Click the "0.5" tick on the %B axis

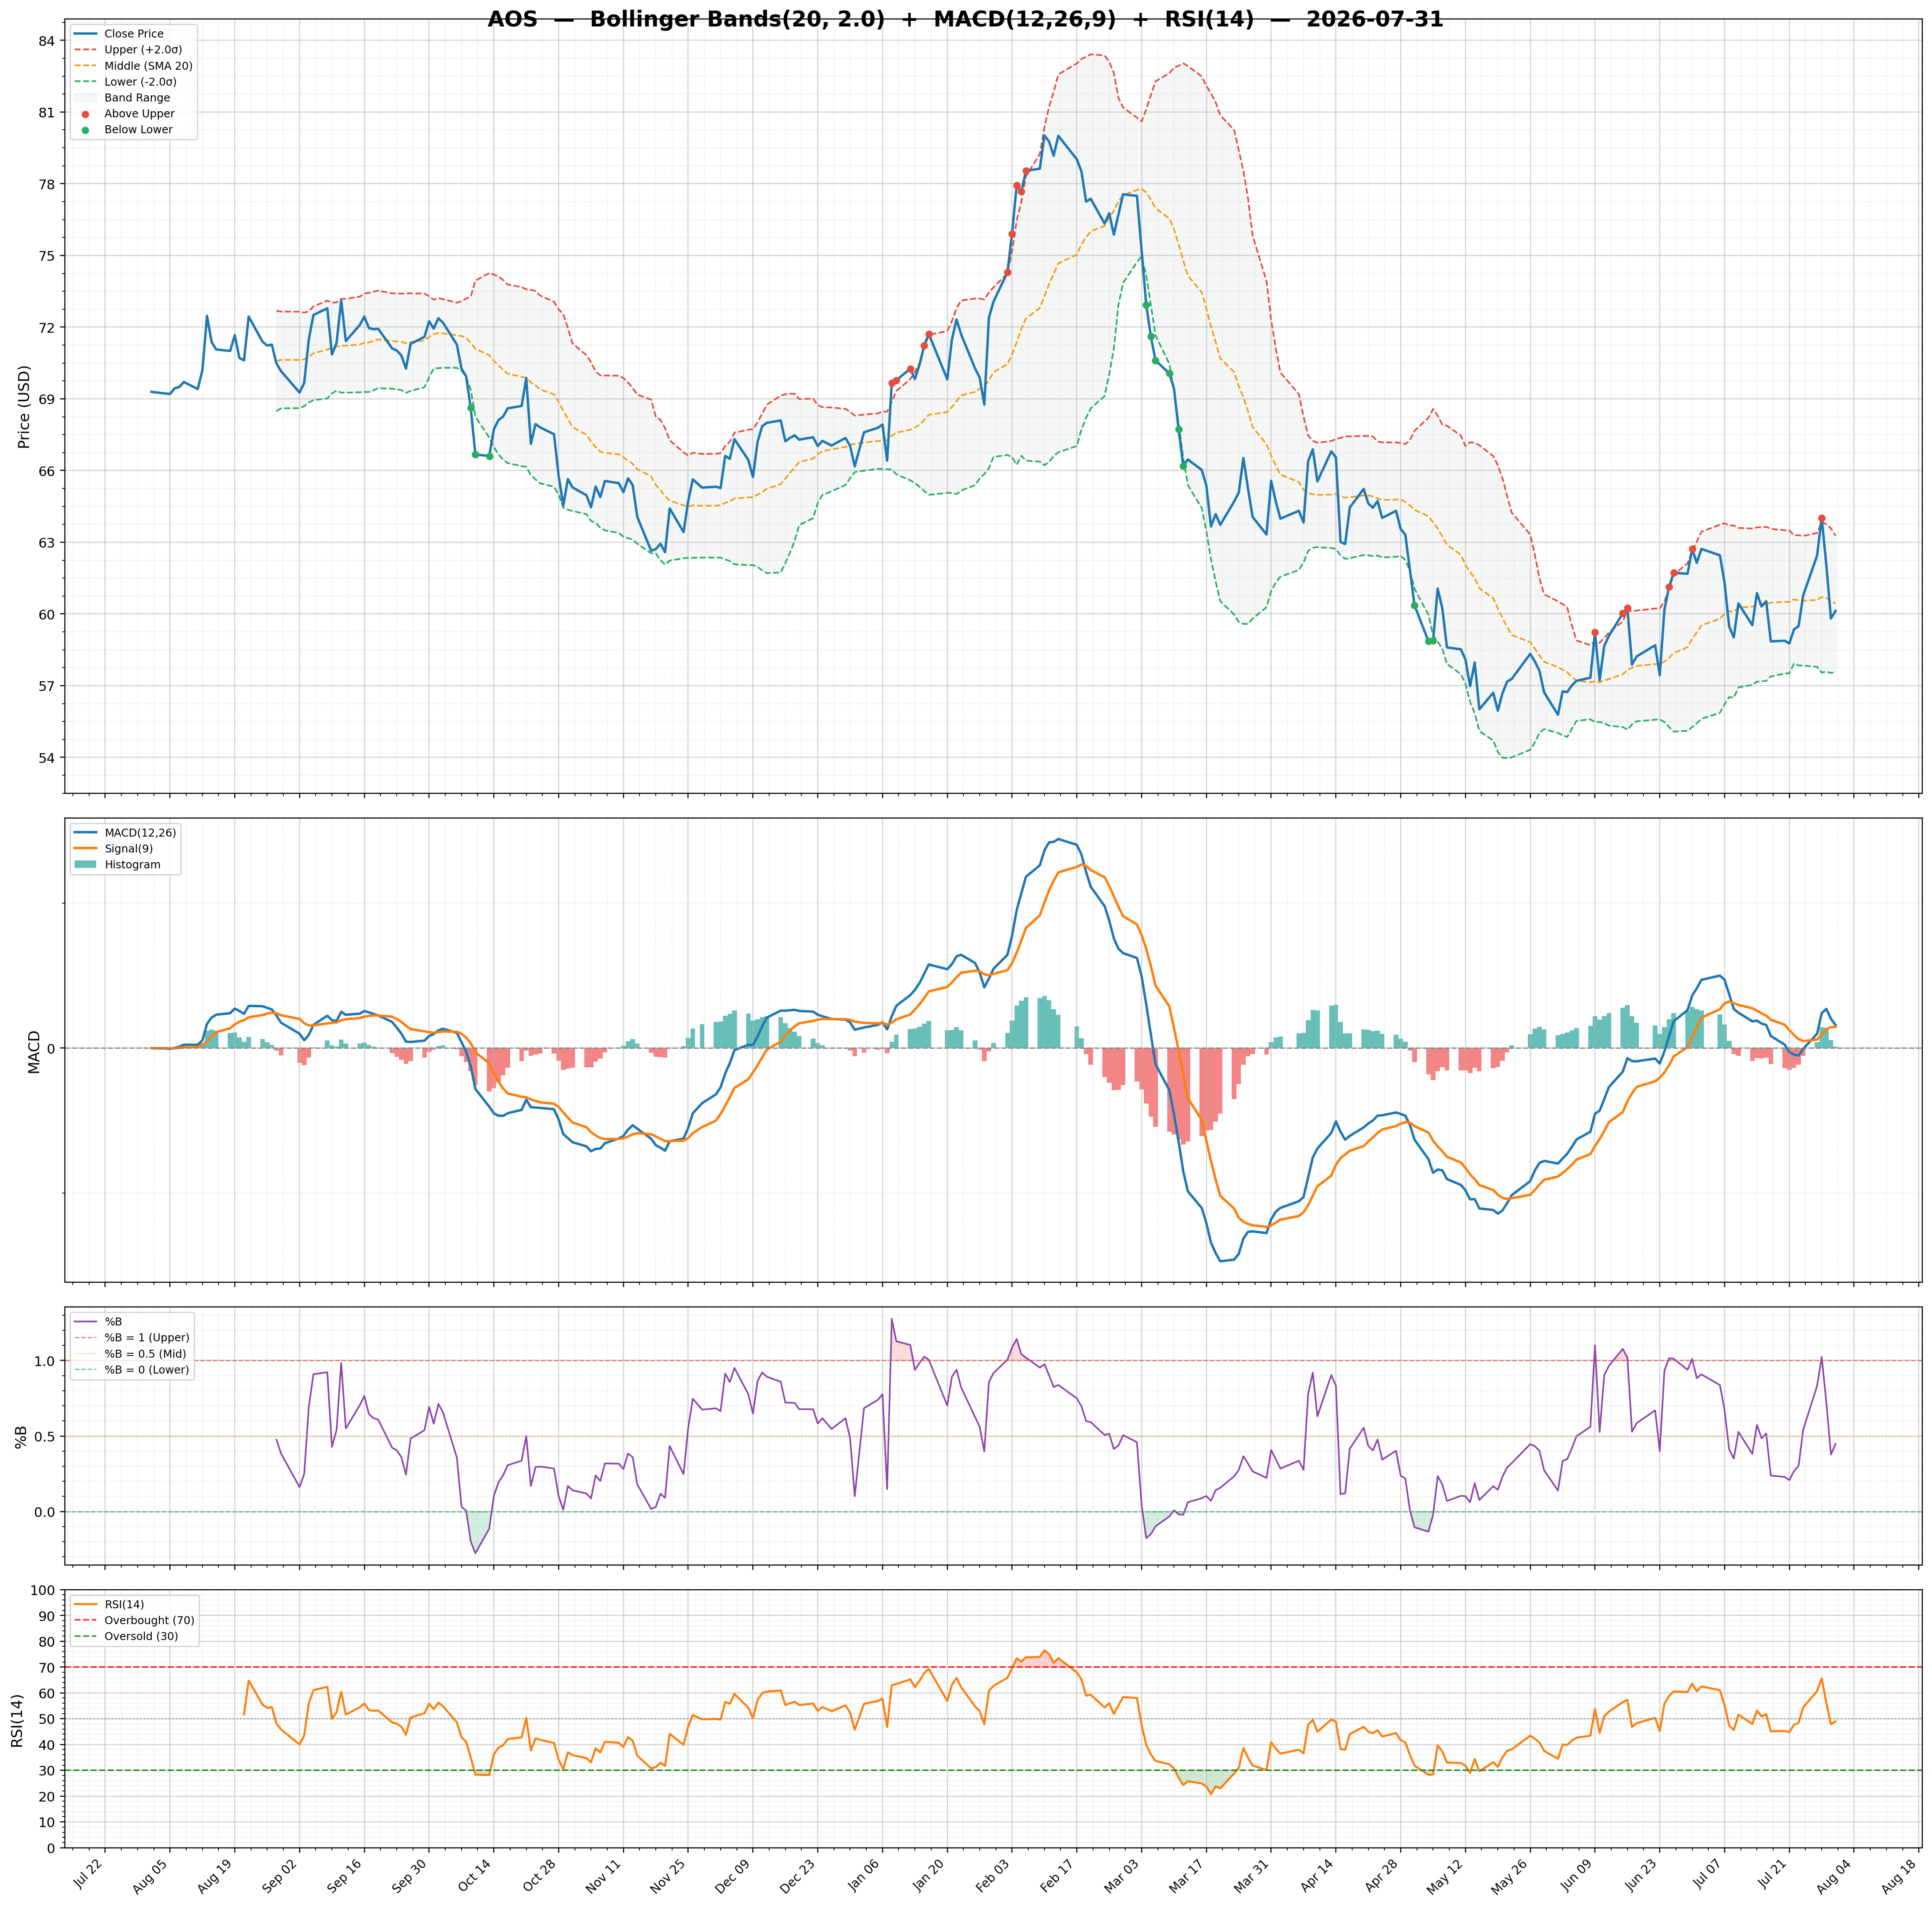(45, 1437)
